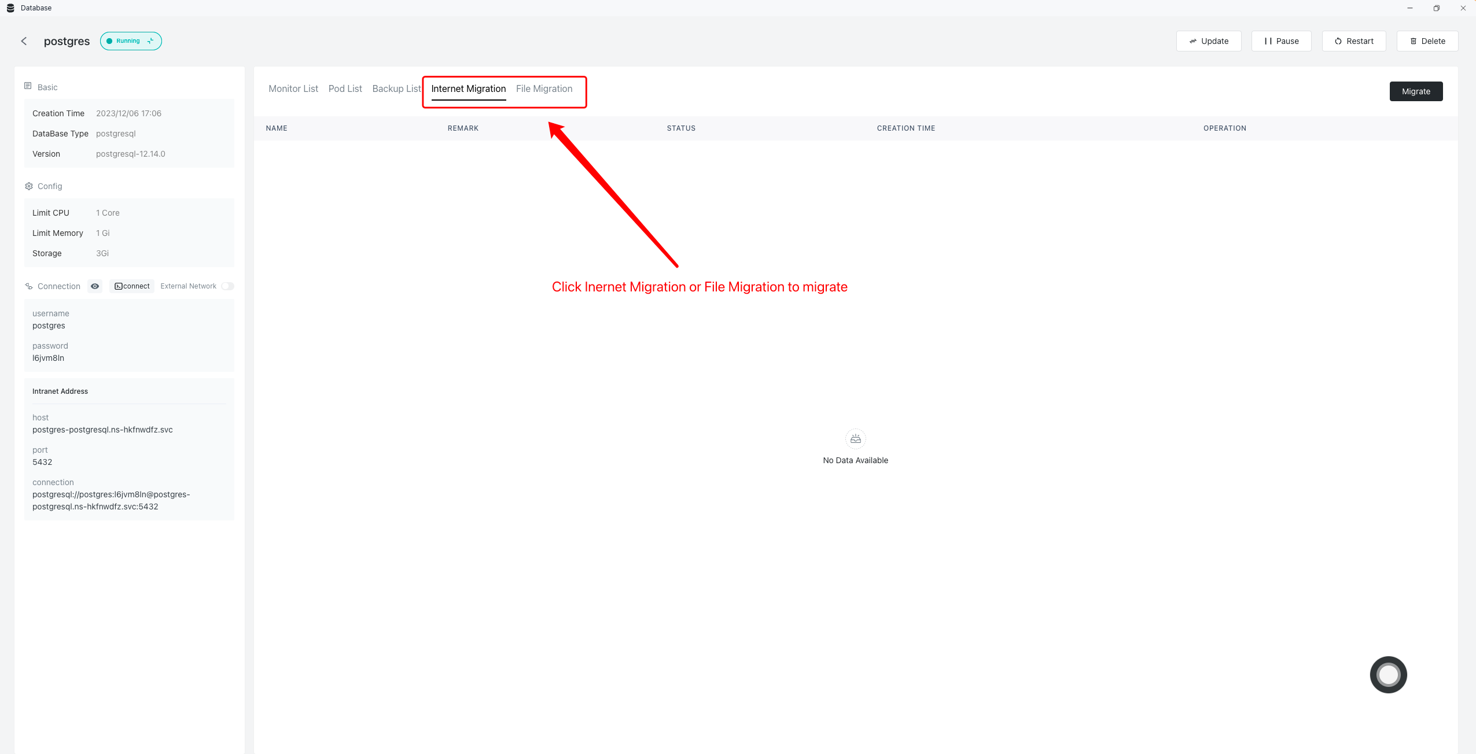This screenshot has width=1476, height=754.
Task: Pause the postgres database
Action: click(x=1281, y=41)
